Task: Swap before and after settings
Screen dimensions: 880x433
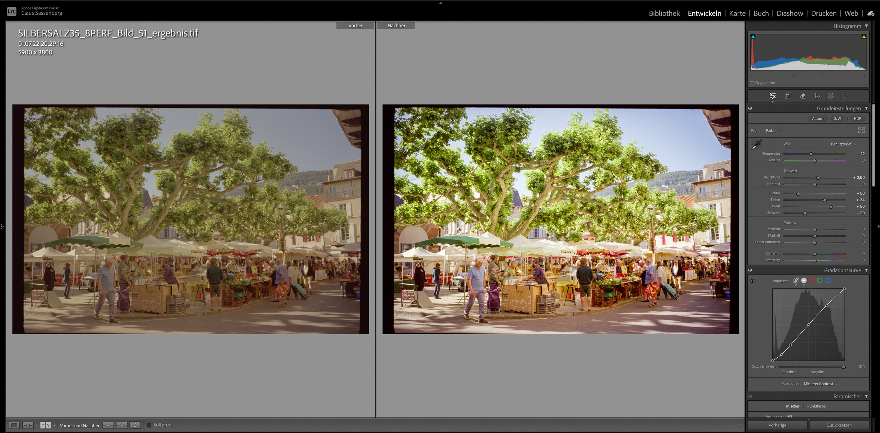Action: coord(135,425)
